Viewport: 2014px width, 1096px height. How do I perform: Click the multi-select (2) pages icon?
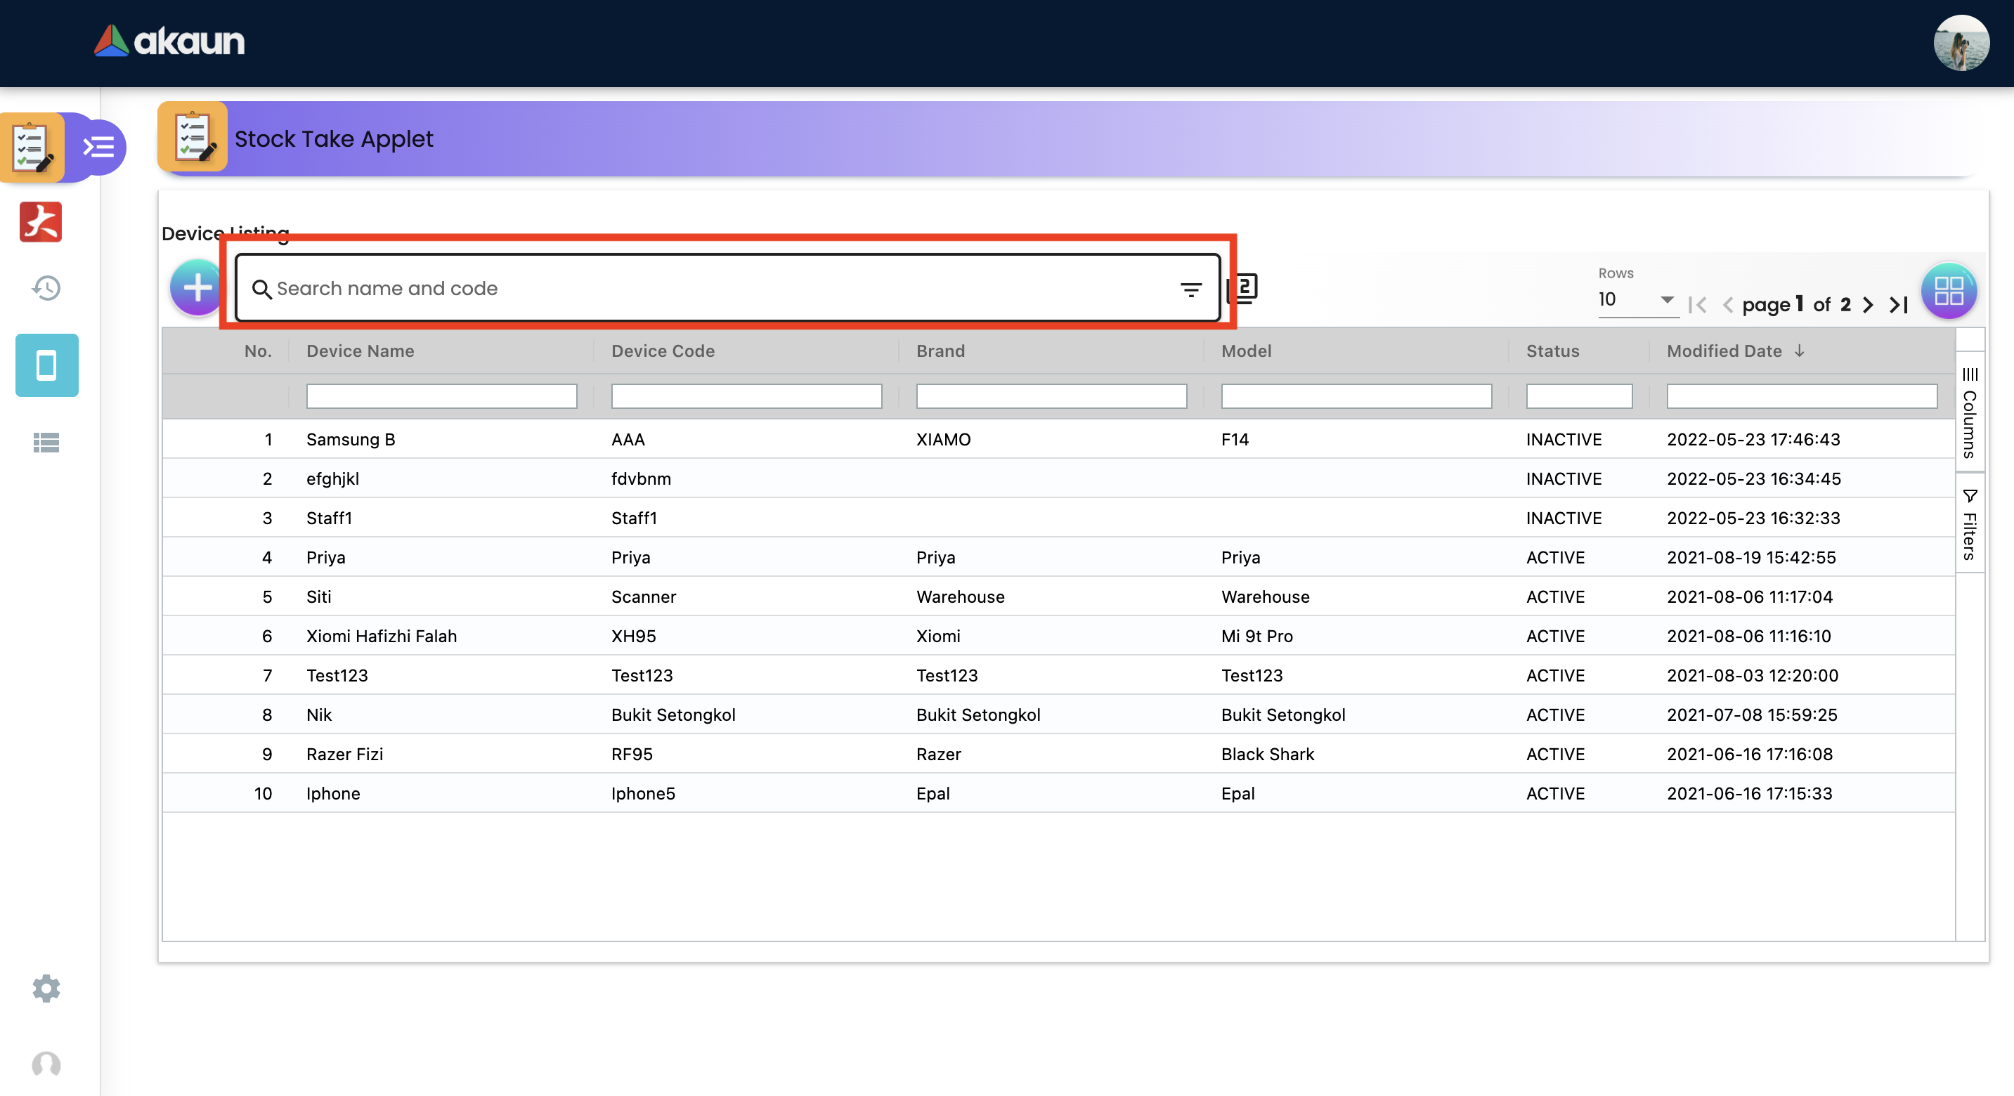click(1243, 287)
